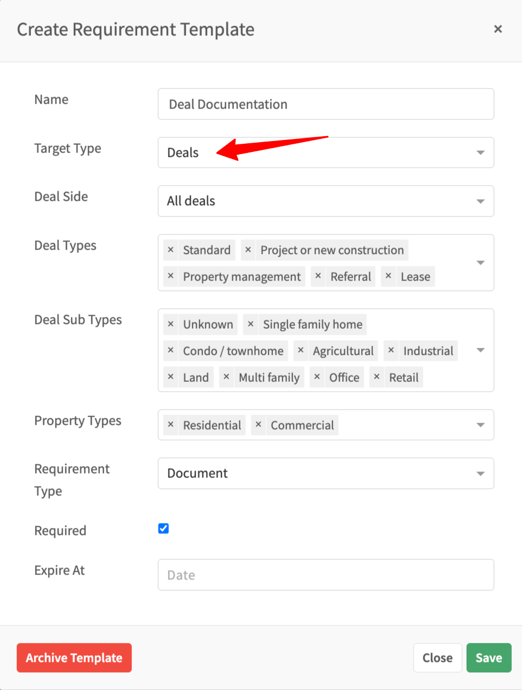Remove the Agricultural sub type tag
The image size is (522, 690).
[301, 351]
